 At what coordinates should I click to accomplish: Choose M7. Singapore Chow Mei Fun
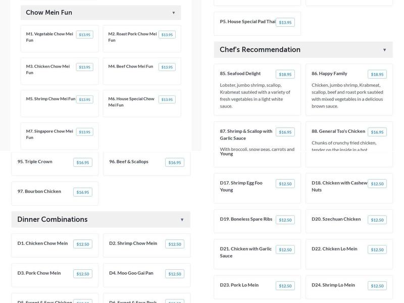tap(49, 134)
